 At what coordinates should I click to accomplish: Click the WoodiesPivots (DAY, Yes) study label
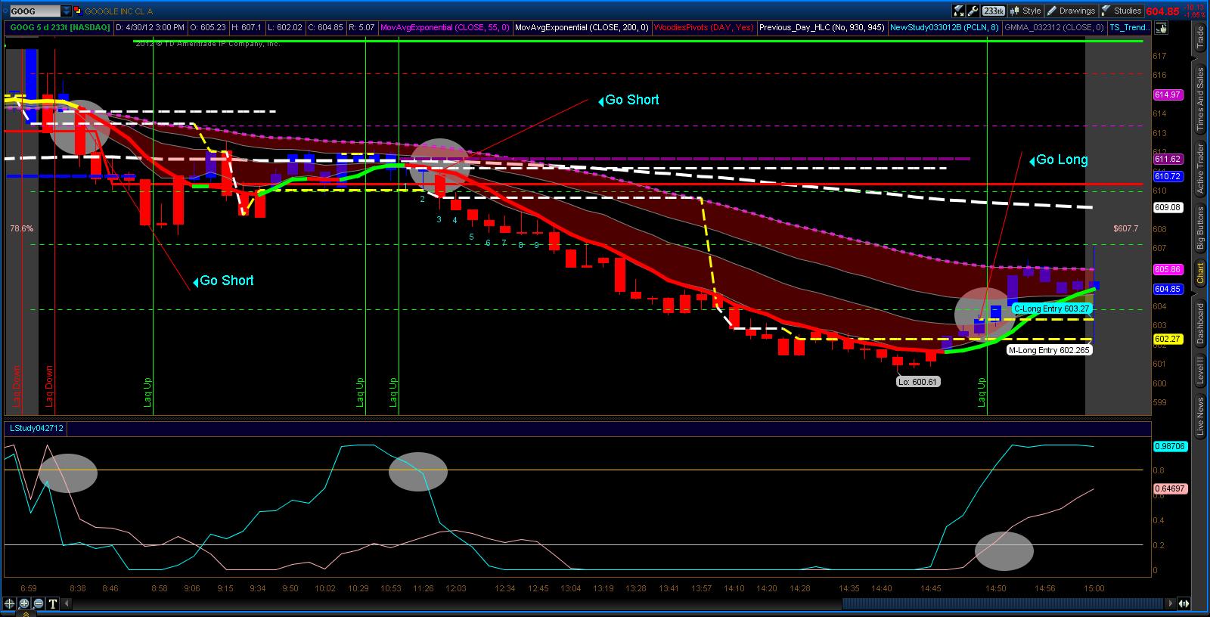pyautogui.click(x=703, y=27)
